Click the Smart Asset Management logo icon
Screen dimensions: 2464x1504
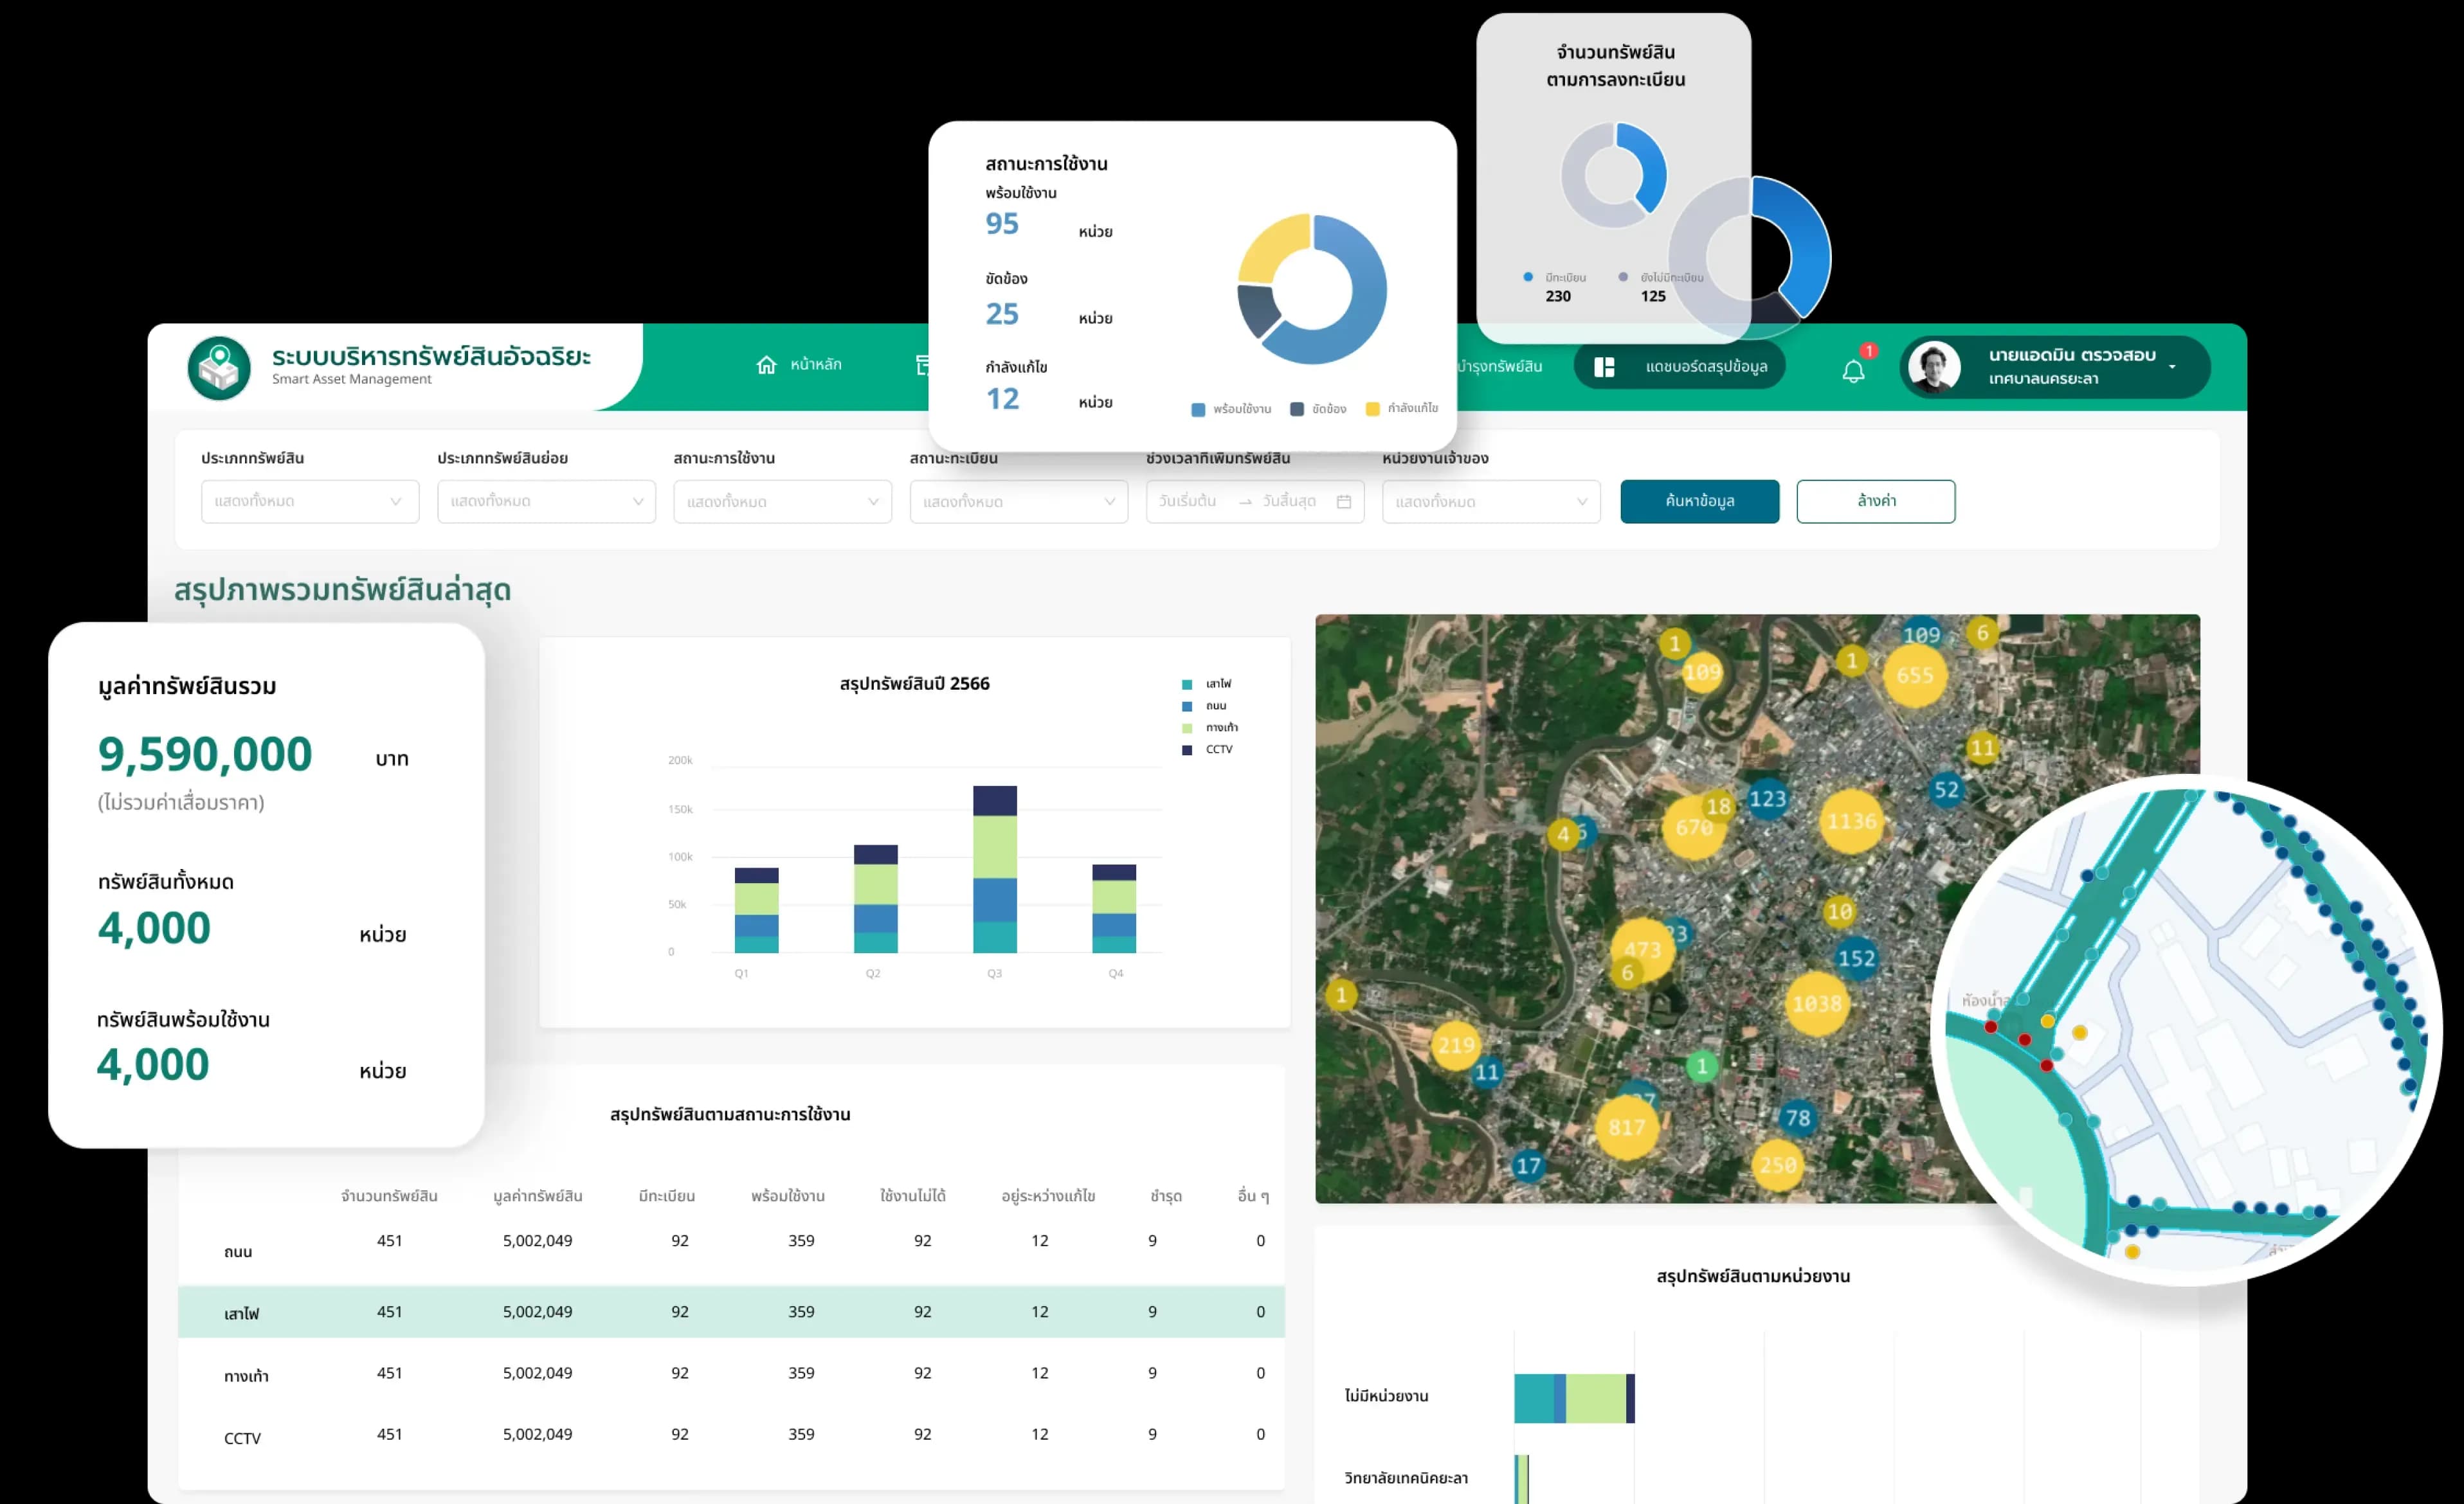[219, 368]
